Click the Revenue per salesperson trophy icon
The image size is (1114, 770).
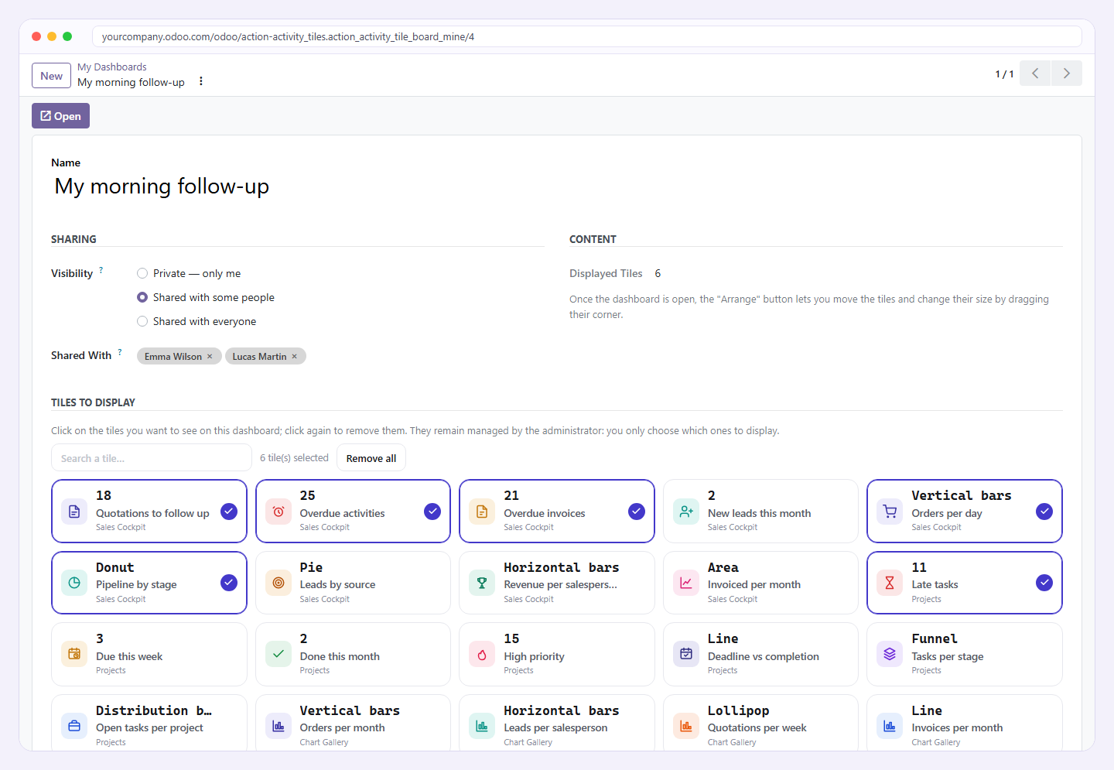(x=482, y=583)
